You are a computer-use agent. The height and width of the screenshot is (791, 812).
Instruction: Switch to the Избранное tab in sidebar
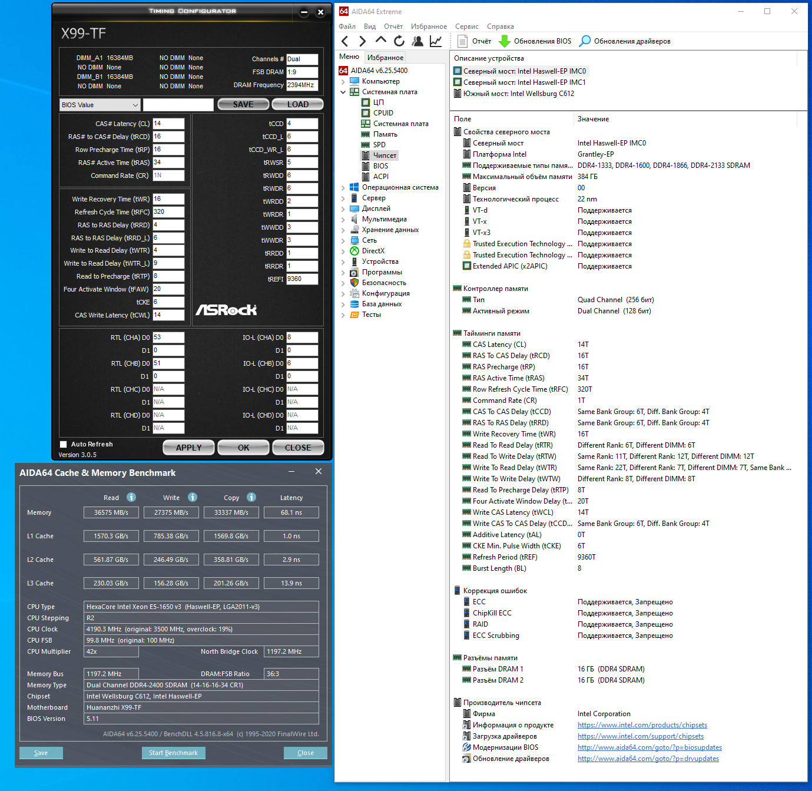point(386,58)
